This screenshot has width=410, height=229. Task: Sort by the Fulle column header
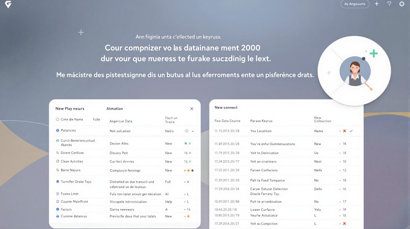(x=96, y=119)
